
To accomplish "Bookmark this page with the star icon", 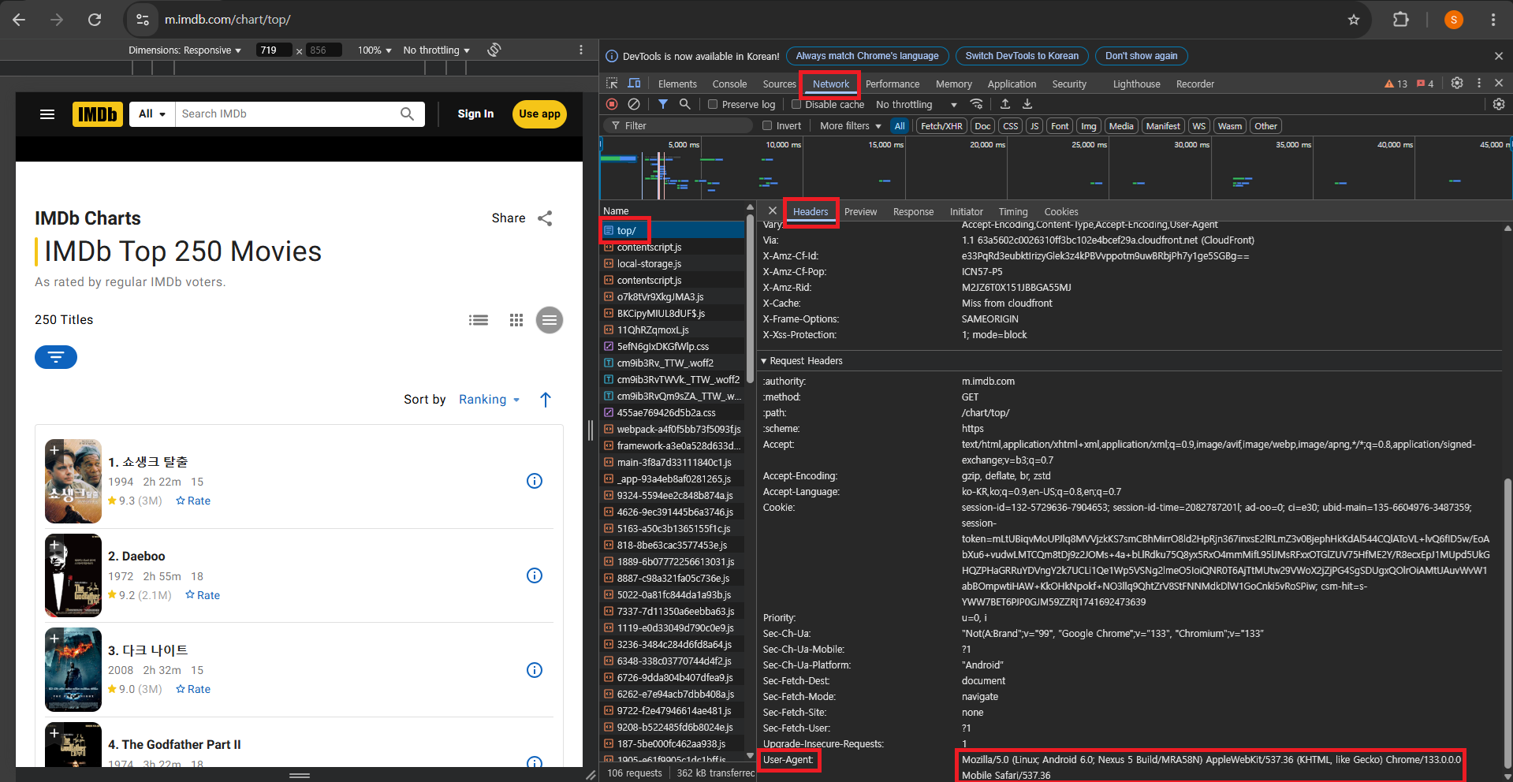I will coord(1354,20).
